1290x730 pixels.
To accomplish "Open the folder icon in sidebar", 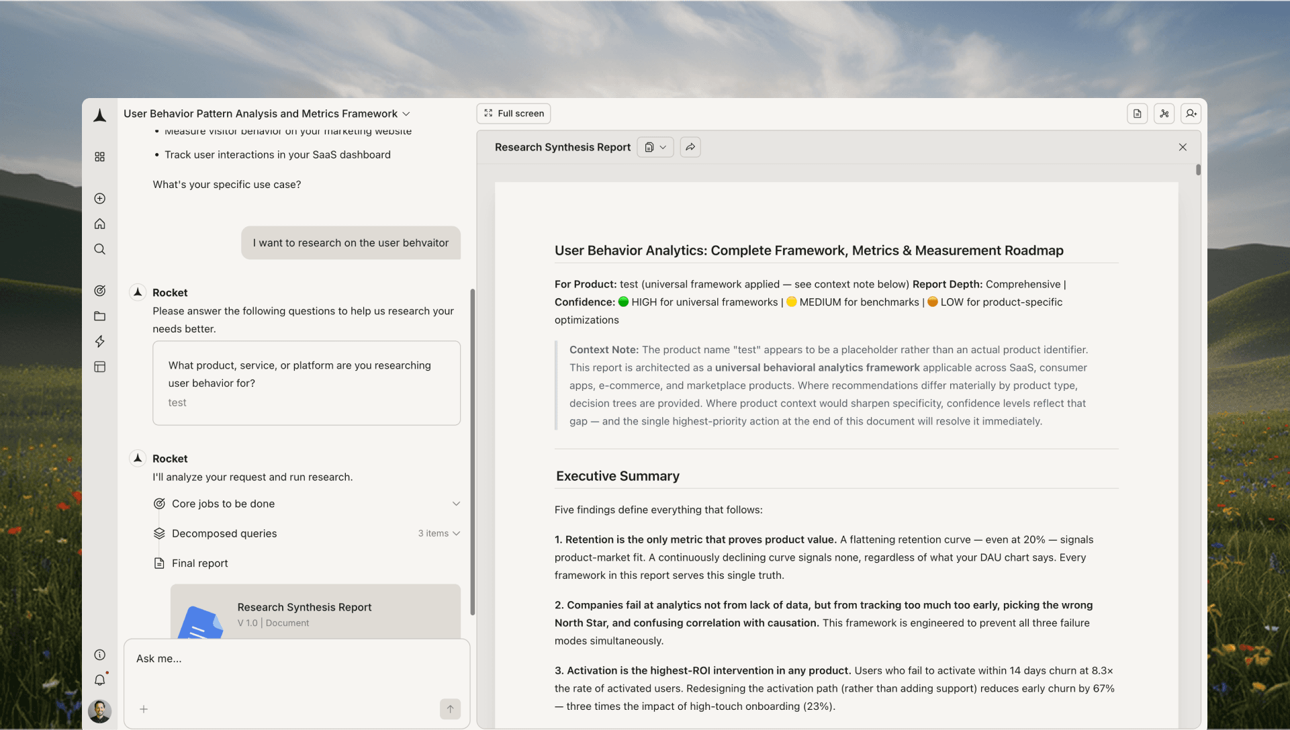I will (x=100, y=316).
